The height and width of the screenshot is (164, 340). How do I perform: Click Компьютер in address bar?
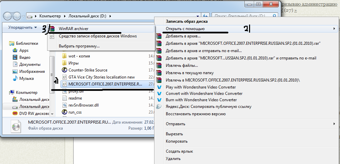pos(50,16)
